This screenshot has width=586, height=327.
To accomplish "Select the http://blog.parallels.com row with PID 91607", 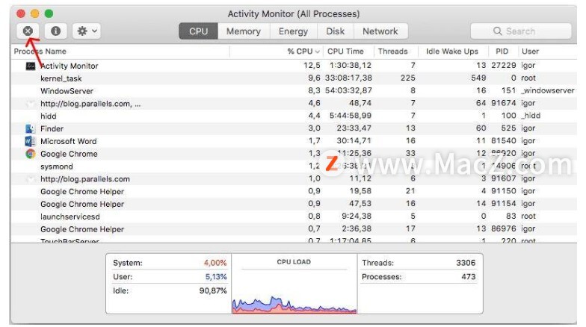I will (294, 179).
